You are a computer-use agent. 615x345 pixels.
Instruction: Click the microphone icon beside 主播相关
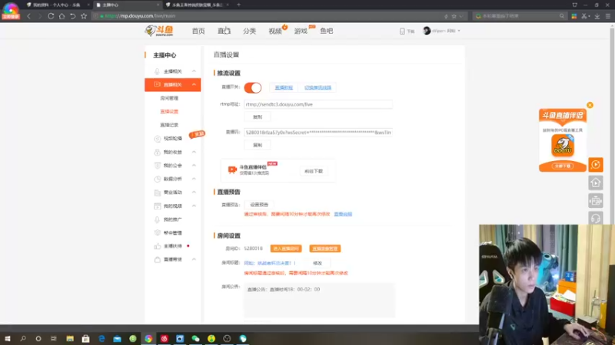point(157,71)
